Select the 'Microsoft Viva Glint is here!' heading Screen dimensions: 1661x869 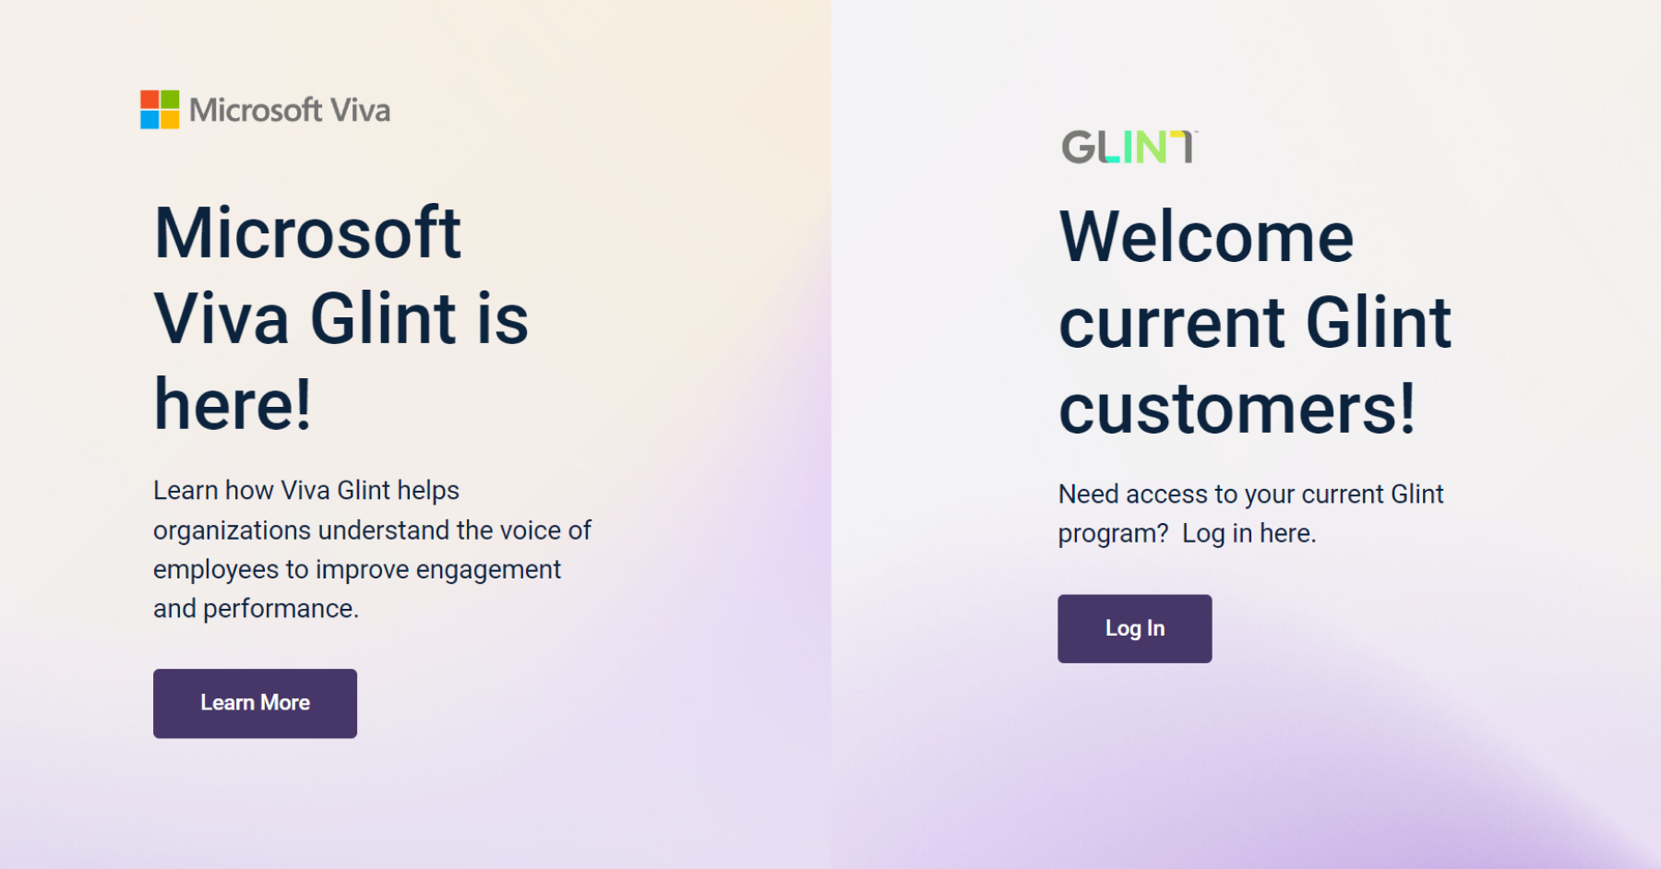(341, 316)
